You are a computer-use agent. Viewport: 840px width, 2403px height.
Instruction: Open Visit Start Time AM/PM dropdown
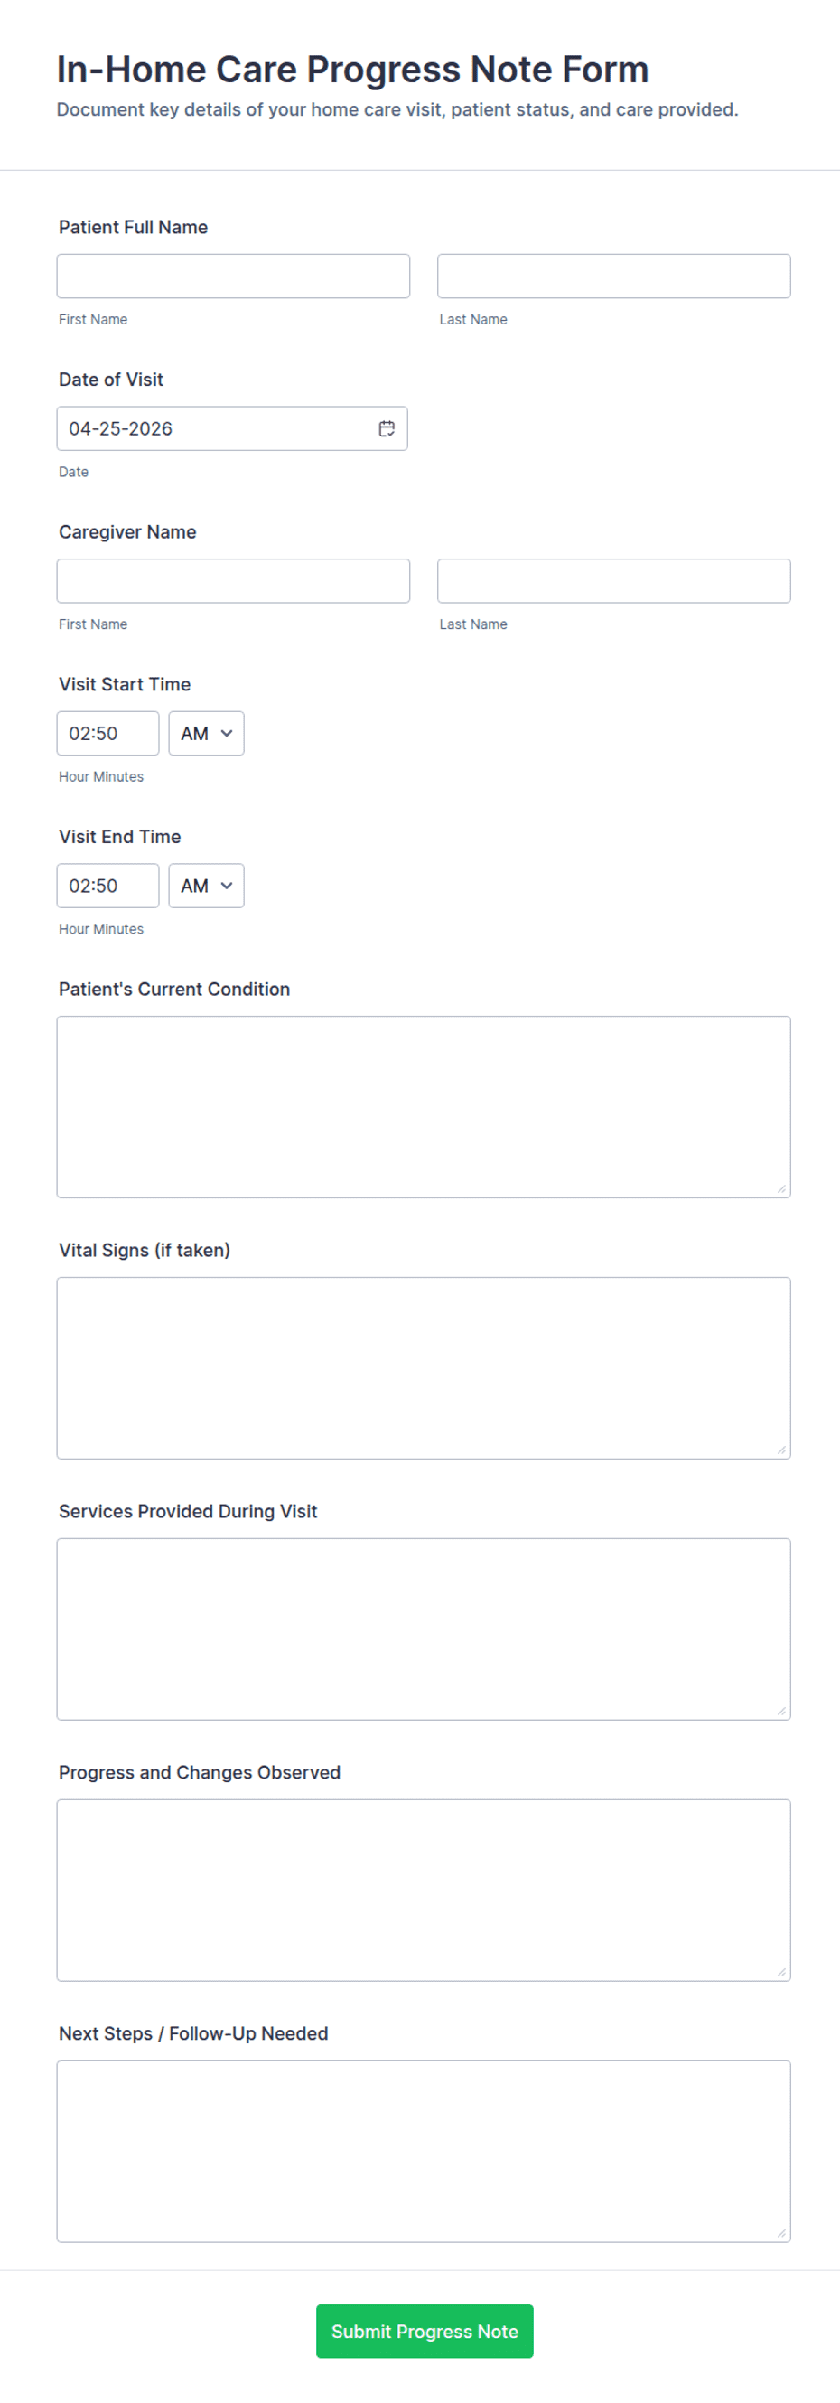click(206, 733)
